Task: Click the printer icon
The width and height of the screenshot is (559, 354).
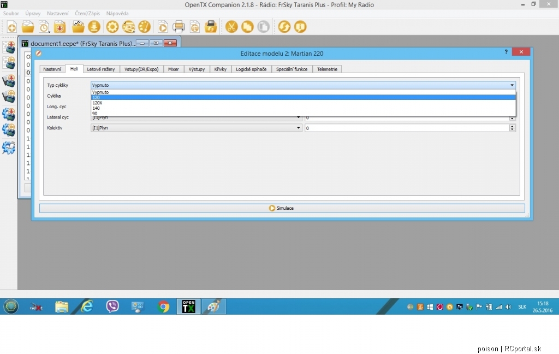Action: point(179,27)
